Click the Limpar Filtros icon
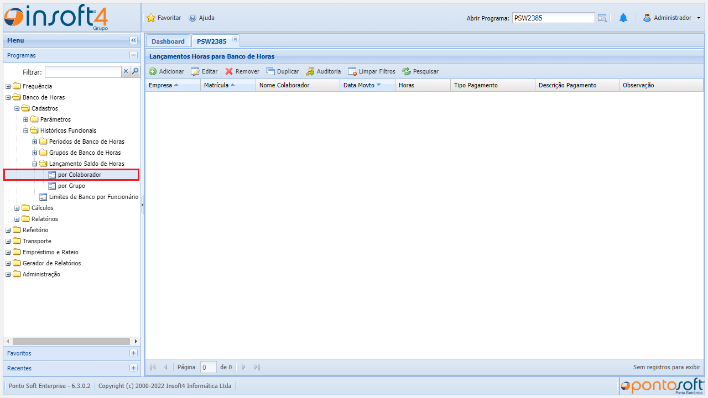Viewport: 708px width, 398px height. tap(352, 71)
